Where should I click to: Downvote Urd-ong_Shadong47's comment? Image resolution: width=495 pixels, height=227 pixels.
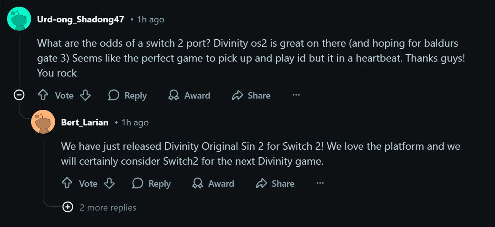click(85, 95)
